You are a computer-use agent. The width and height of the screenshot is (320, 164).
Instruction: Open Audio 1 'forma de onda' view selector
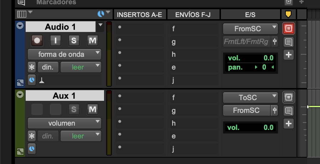coord(64,54)
